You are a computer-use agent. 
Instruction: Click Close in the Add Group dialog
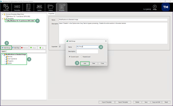coord(102,63)
